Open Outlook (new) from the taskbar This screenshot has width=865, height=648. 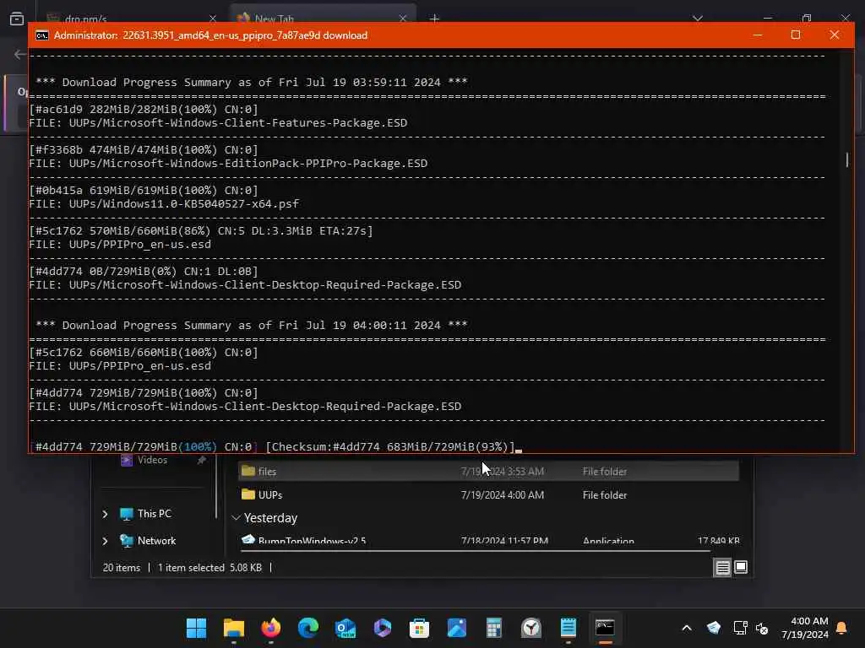(345, 628)
